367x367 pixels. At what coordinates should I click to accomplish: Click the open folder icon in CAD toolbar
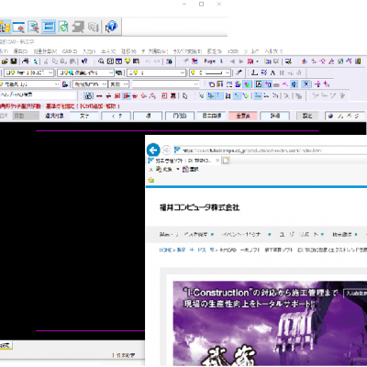(x=5, y=61)
